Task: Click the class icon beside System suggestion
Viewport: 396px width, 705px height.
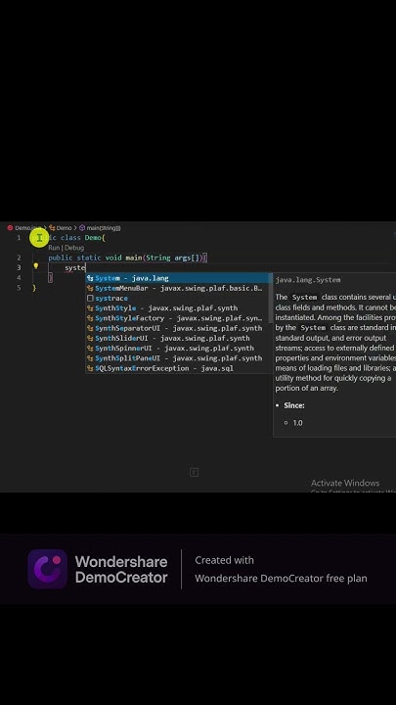Action: (90, 278)
